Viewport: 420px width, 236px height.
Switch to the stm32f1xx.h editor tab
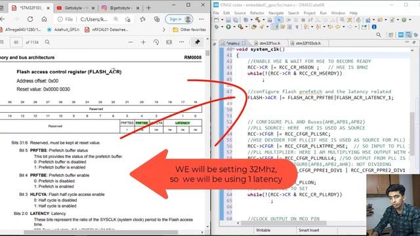[x=270, y=43]
